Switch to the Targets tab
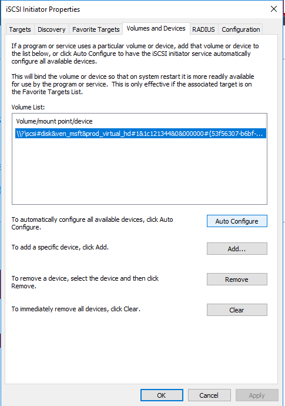 tap(20, 29)
